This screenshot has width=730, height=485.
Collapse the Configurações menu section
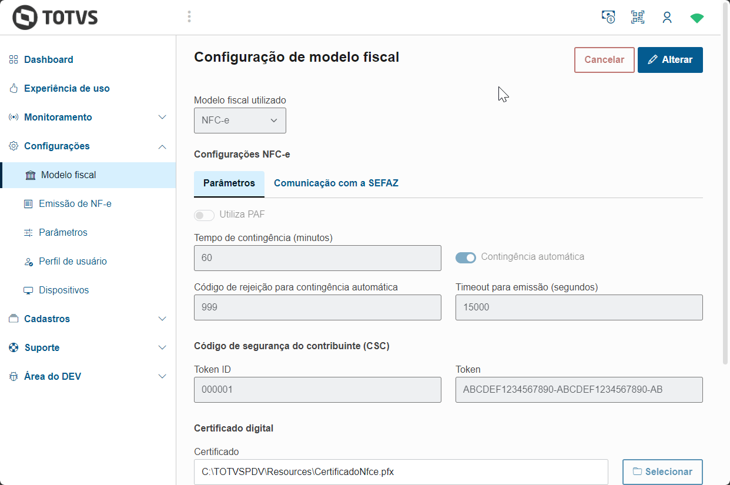click(x=162, y=146)
